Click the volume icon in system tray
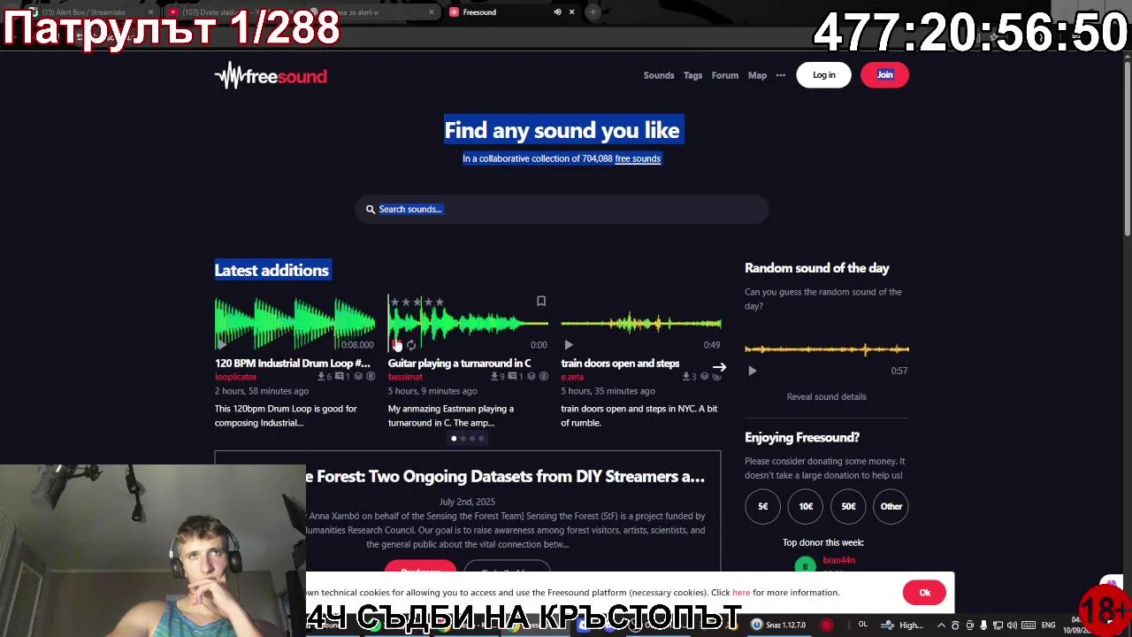 (x=1012, y=625)
